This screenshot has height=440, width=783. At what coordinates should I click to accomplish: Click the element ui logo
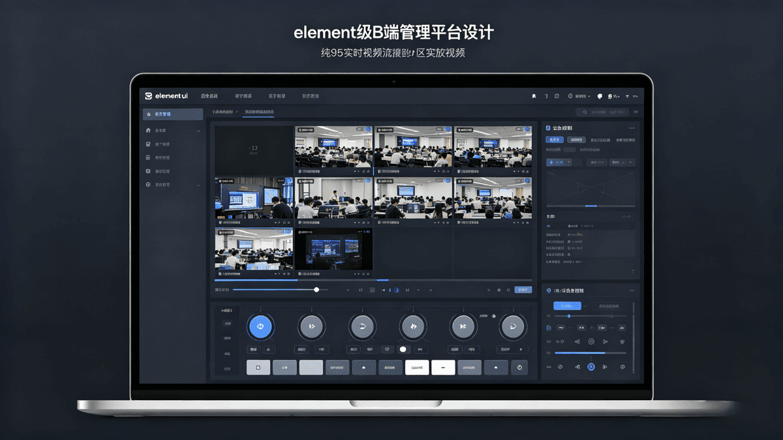(166, 96)
